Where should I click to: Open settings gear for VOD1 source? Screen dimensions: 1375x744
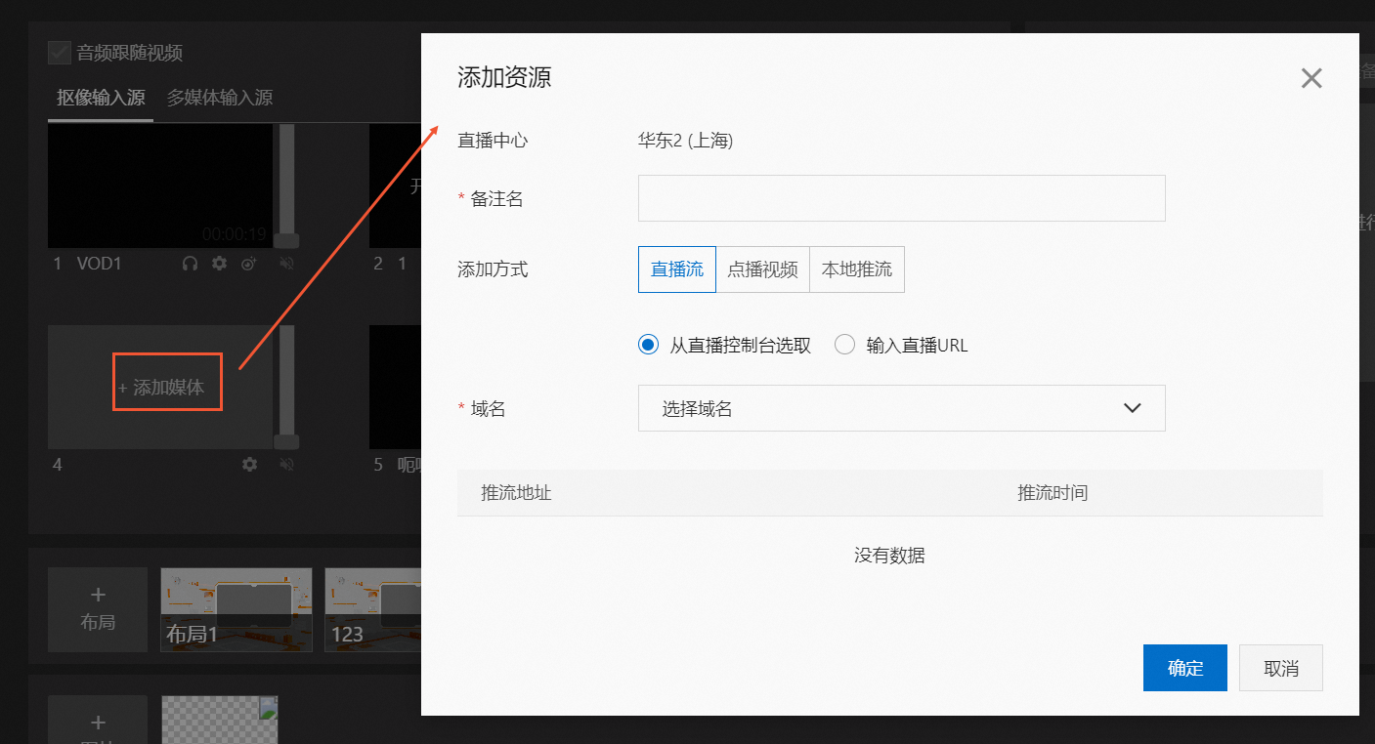(220, 264)
